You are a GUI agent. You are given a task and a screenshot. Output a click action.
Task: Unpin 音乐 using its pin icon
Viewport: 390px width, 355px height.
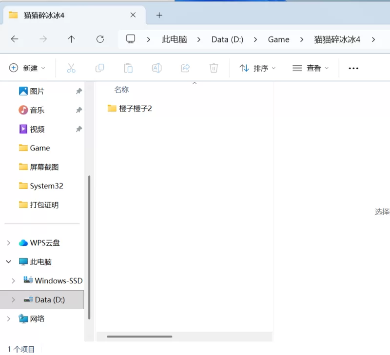[79, 110]
